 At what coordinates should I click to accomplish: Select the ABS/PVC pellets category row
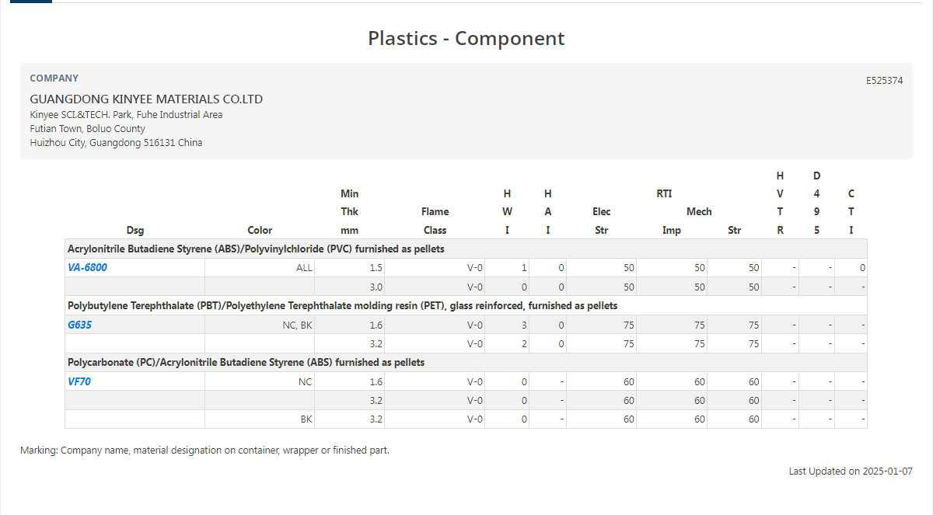point(256,249)
